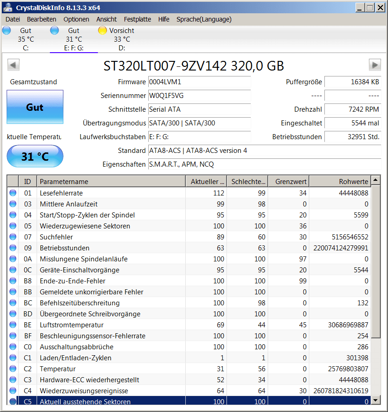Open the Datei menu
This screenshot has width=388, height=412.
coord(13,19)
